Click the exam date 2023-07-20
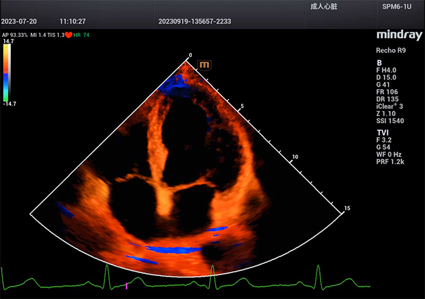The width and height of the screenshot is (425, 299). [x=19, y=20]
